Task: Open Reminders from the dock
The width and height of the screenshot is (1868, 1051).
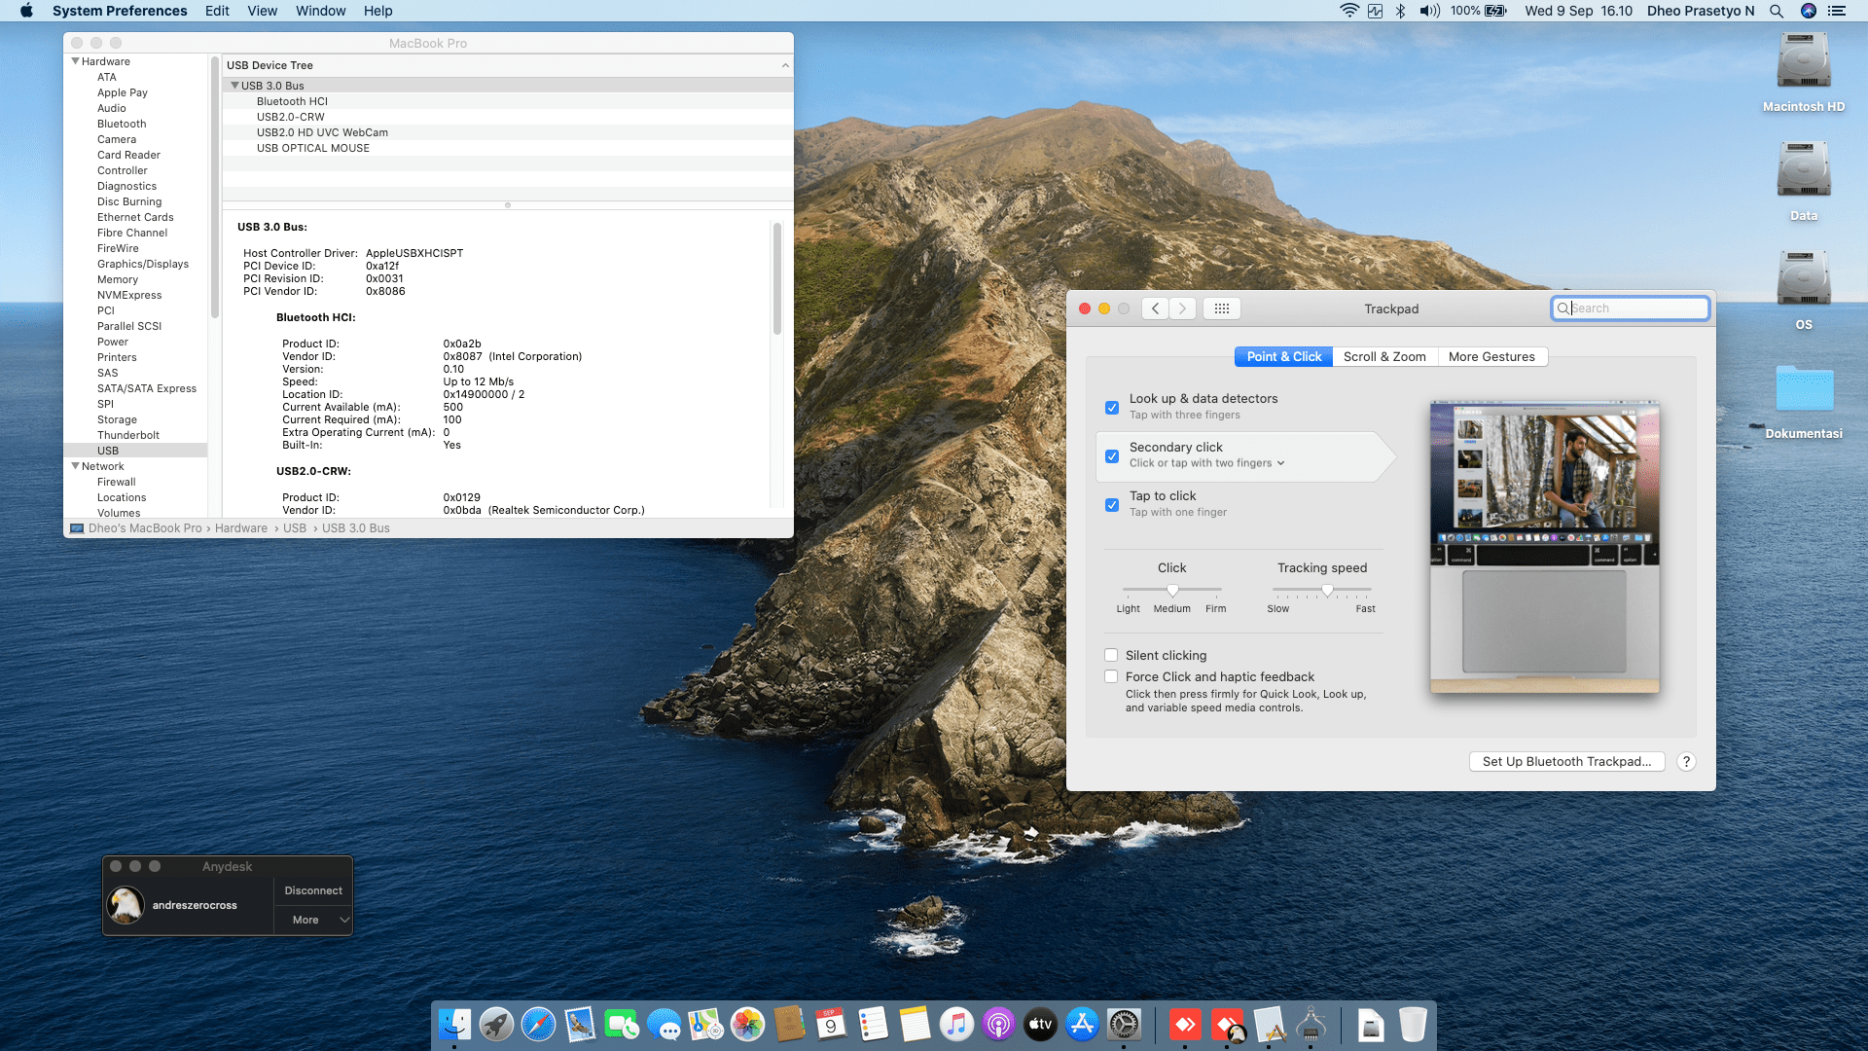Action: coord(873,1024)
